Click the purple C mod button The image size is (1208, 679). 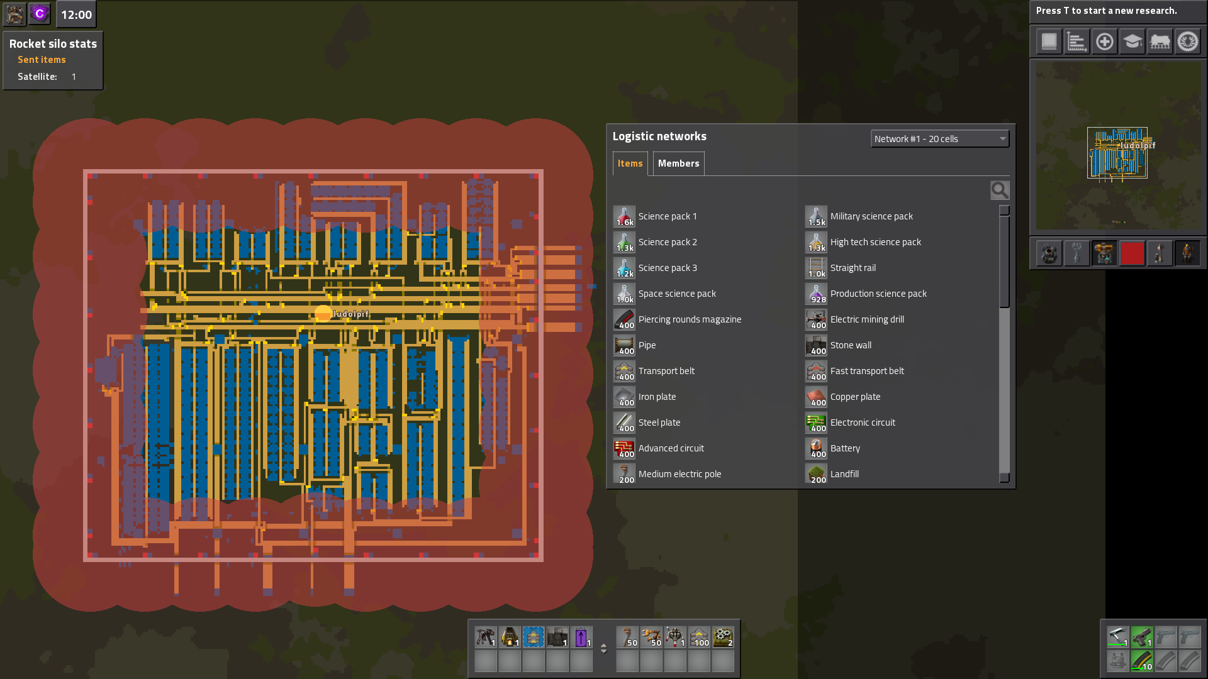tap(40, 14)
